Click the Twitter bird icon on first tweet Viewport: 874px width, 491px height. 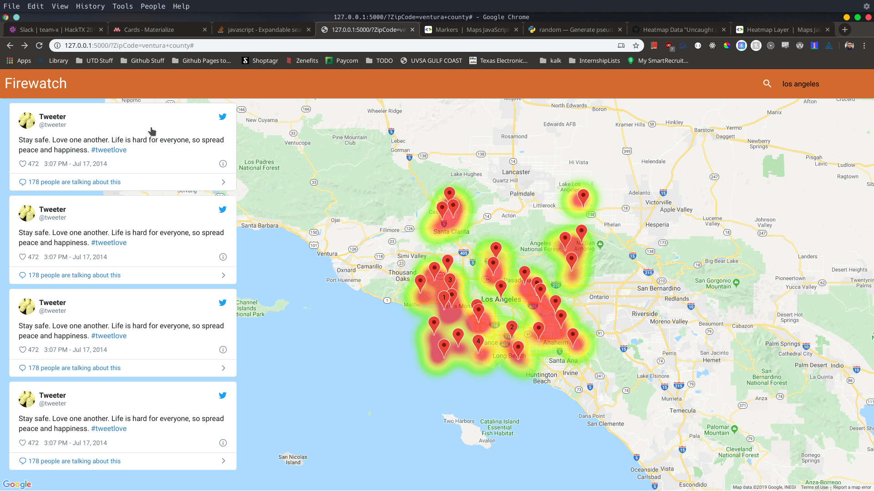[223, 117]
